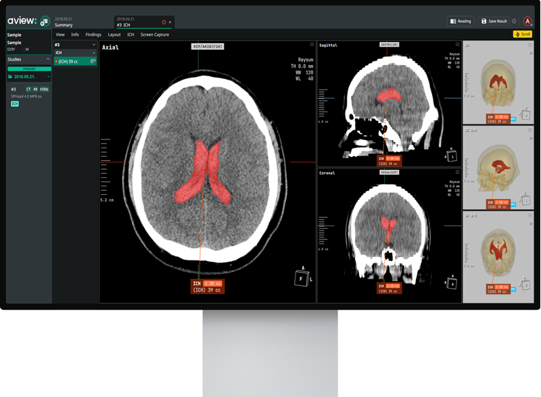Expand the ICH dropdown in findings panel

click(x=94, y=53)
